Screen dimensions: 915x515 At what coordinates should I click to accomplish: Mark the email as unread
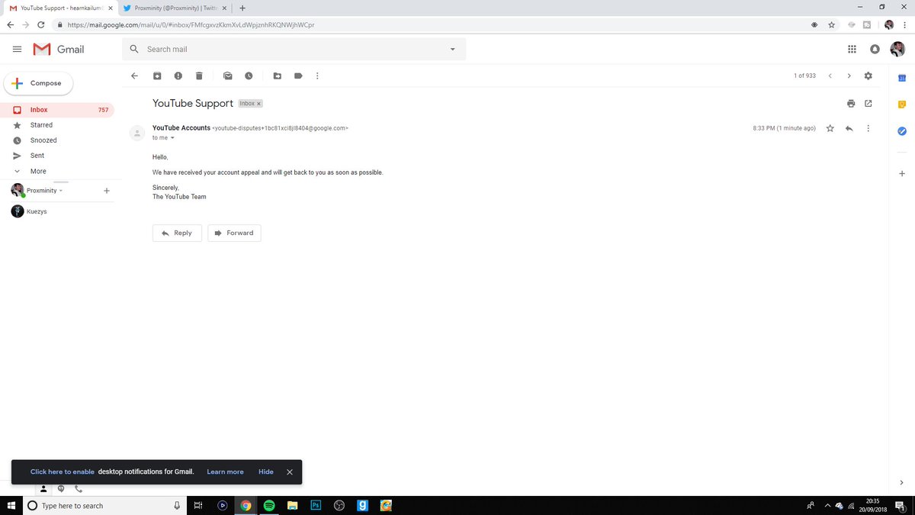(227, 76)
